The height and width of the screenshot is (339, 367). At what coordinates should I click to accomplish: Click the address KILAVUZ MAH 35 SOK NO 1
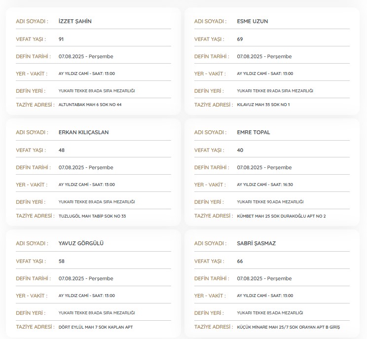263,105
